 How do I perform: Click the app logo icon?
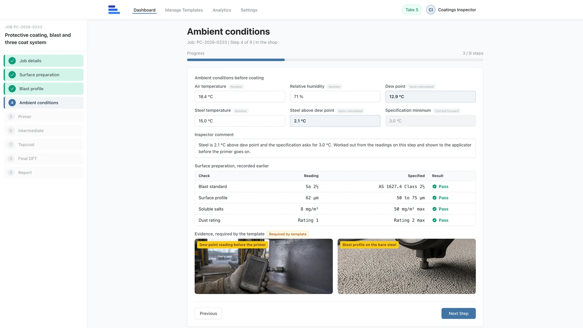pos(114,10)
